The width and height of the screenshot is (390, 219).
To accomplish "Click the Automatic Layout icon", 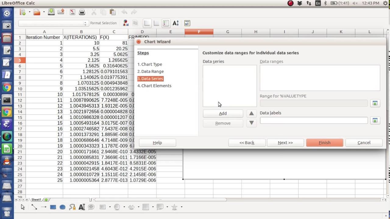I will (187, 23).
